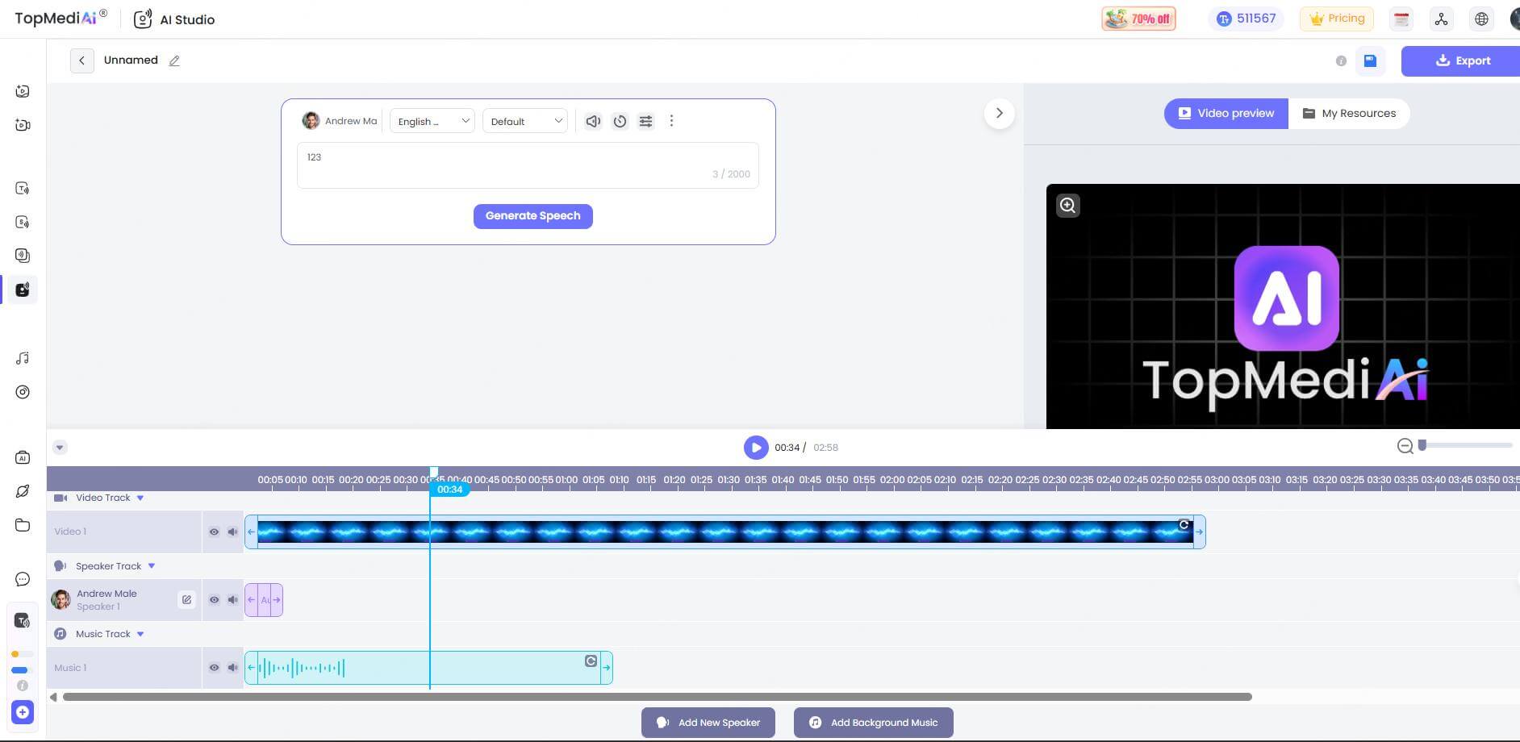The width and height of the screenshot is (1520, 742).
Task: Mute the Andrew Male speaker track
Action: pos(232,600)
